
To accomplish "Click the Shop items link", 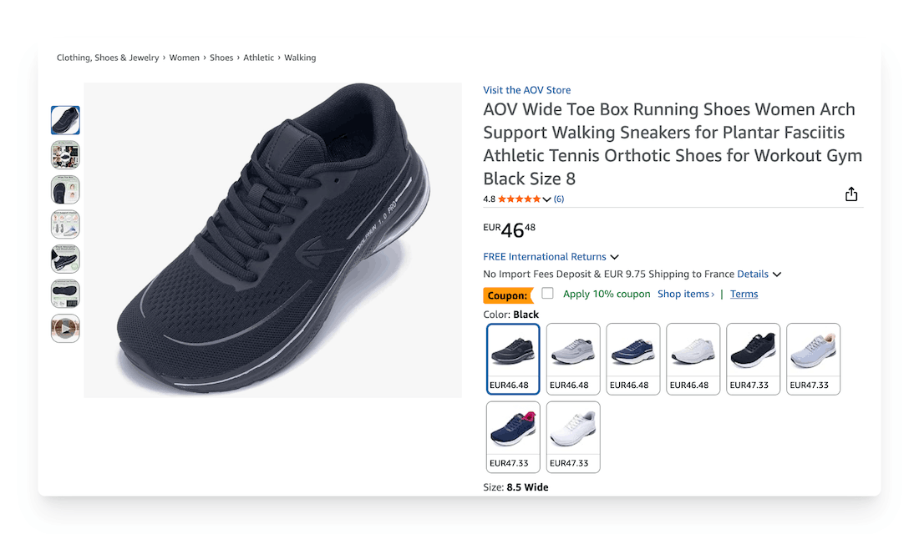I will 683,293.
